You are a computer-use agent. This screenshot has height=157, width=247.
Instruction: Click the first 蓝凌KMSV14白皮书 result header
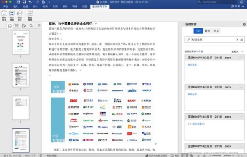pos(214,58)
